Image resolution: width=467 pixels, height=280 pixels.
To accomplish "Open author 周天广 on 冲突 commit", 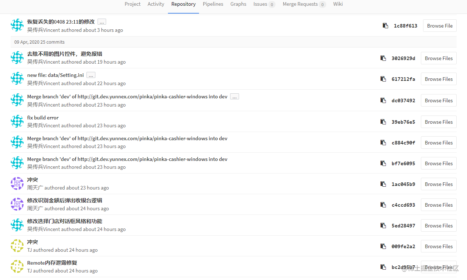I will coord(35,188).
